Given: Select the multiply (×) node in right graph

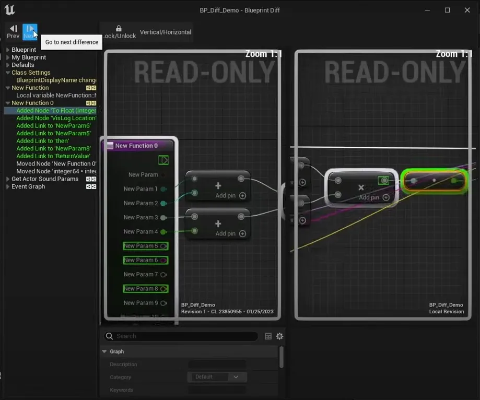Looking at the screenshot, I should coord(361,187).
